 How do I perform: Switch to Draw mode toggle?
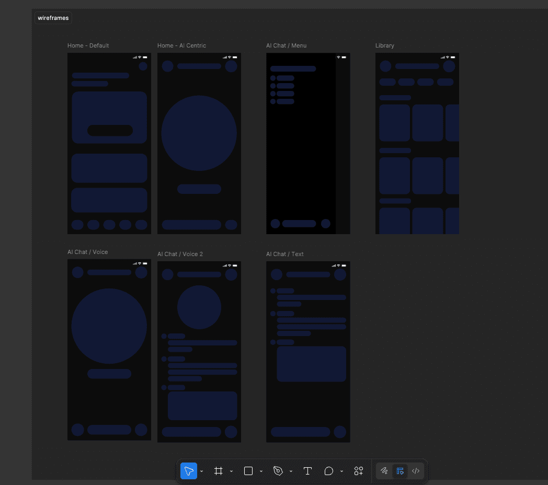(384, 471)
